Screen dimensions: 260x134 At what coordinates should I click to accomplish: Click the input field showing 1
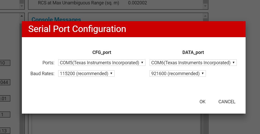click(5, 114)
